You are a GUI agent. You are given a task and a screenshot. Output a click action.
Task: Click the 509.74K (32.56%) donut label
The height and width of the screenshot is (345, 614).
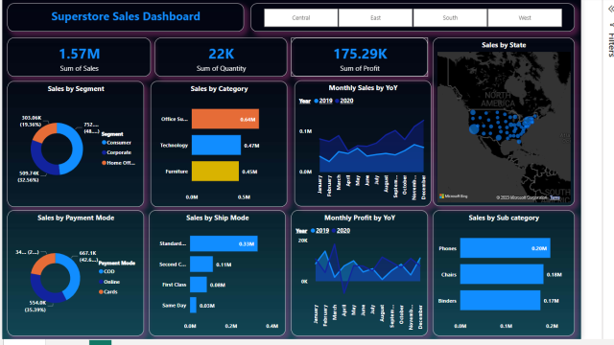pyautogui.click(x=29, y=176)
